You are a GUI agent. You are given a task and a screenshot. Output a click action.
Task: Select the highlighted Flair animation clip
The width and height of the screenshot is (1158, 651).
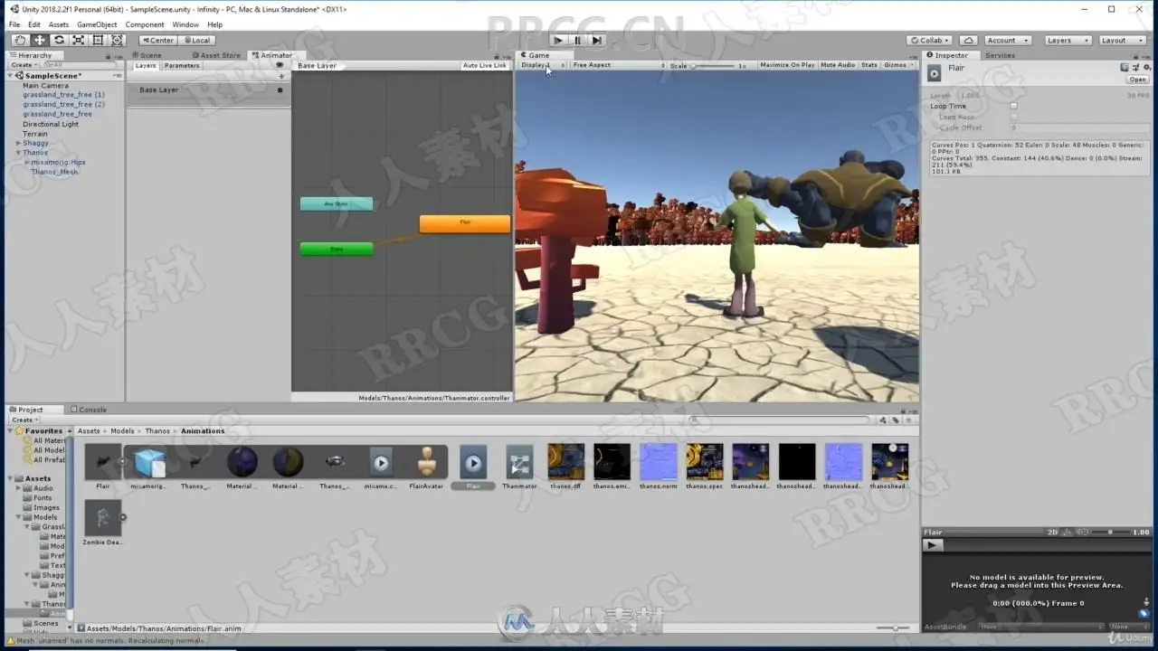coord(473,467)
